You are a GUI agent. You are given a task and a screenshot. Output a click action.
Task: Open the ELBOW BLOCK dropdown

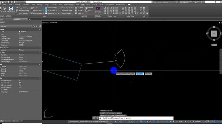coord(51,8)
